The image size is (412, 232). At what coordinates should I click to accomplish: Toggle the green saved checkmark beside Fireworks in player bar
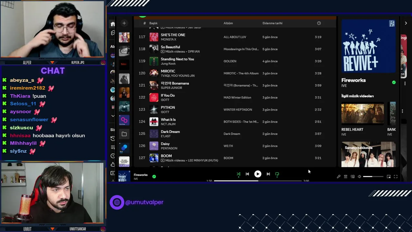154,177
